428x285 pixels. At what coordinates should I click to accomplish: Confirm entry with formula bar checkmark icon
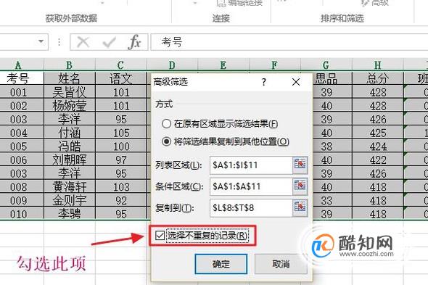tap(109, 42)
